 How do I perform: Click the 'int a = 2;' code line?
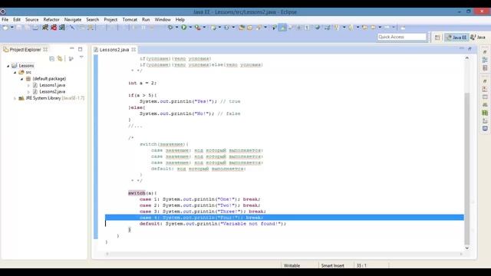142,83
